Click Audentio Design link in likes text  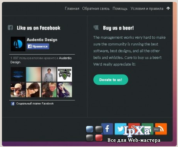tap(65, 58)
